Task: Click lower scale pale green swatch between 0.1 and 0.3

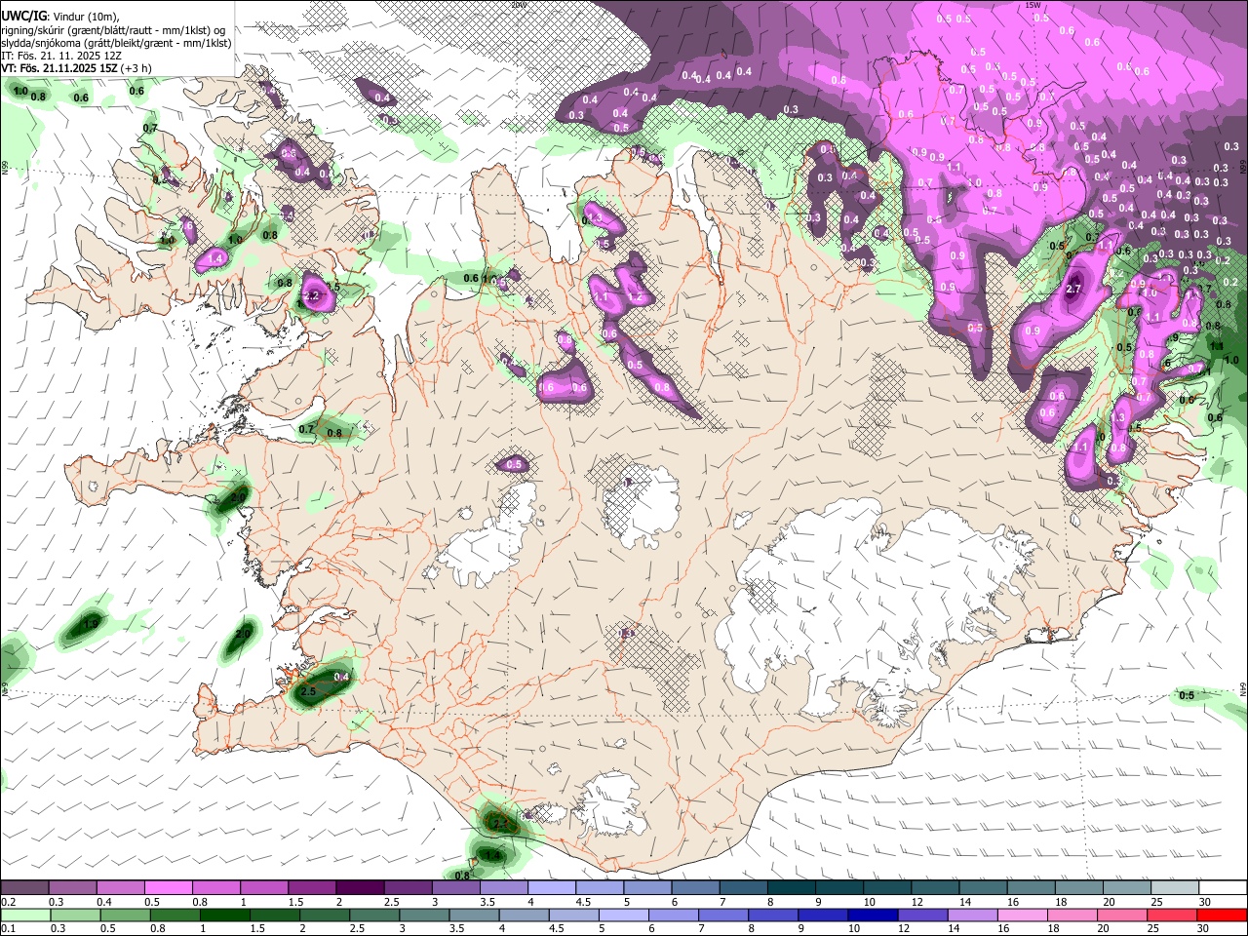Action: point(25,916)
